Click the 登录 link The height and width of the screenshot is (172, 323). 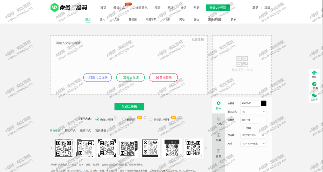tap(255, 7)
